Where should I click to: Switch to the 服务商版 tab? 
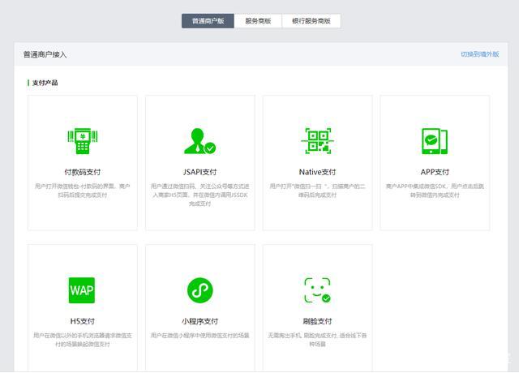point(259,21)
